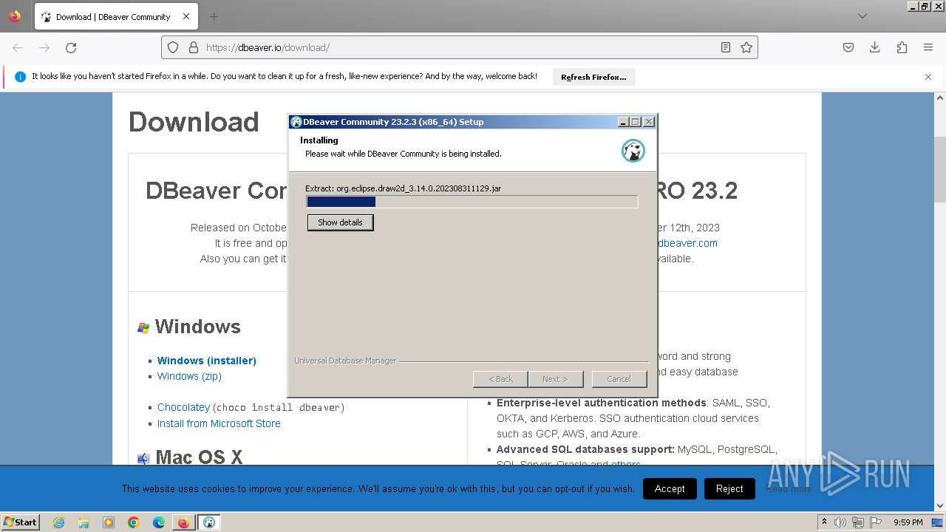Focus the dbeaver.io/download URL field
The width and height of the screenshot is (946, 532).
458,47
